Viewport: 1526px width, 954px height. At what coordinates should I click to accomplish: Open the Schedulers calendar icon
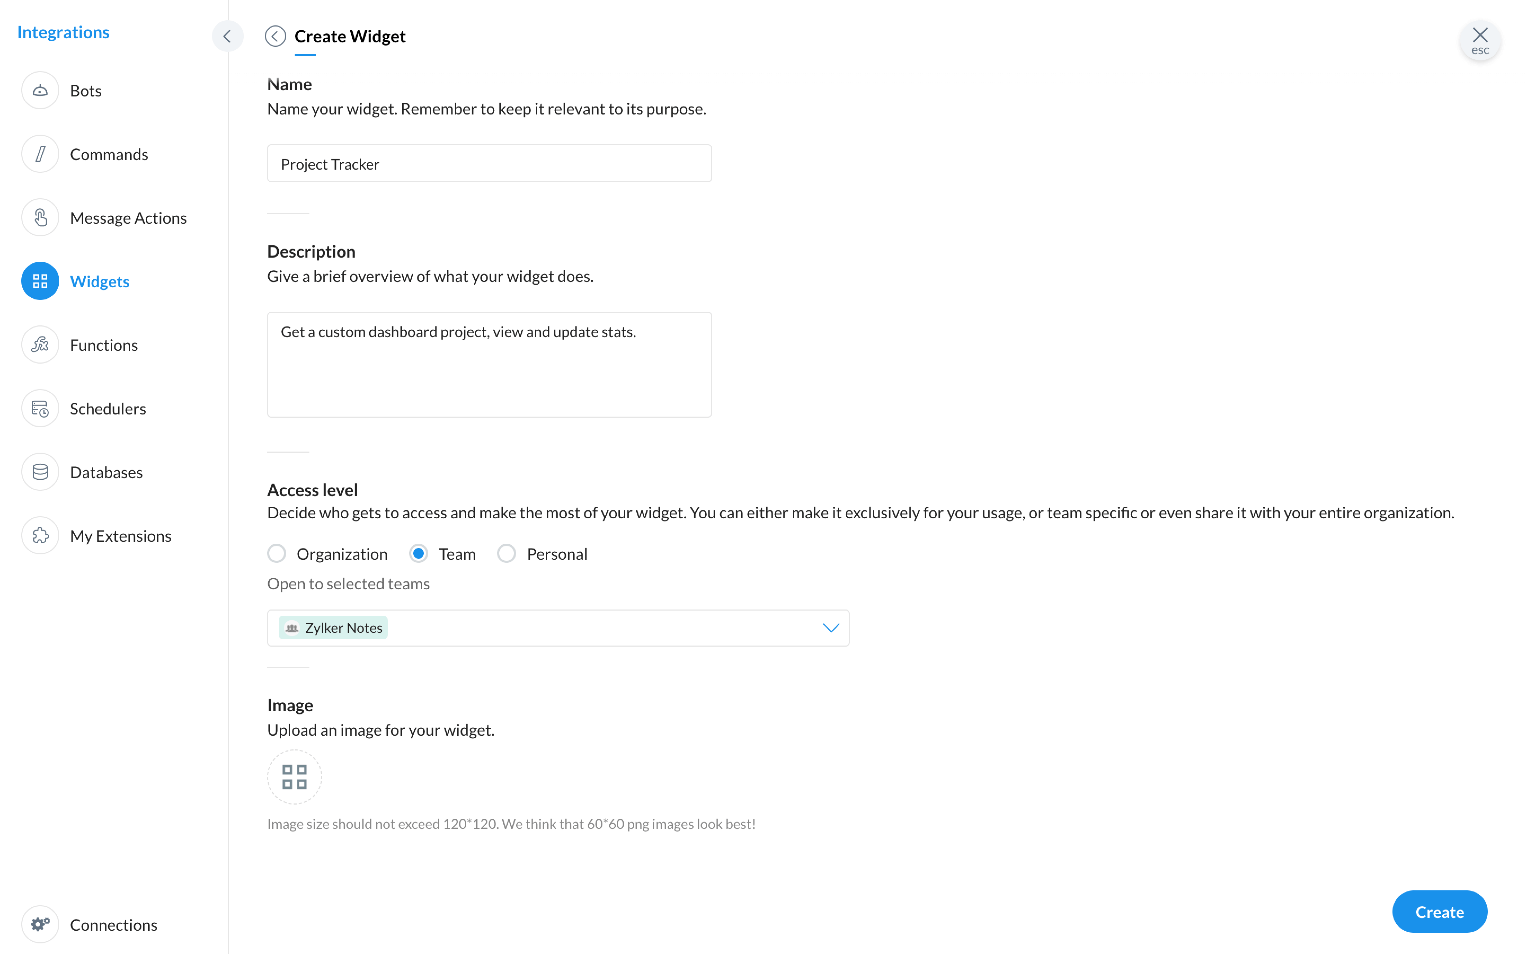40,408
